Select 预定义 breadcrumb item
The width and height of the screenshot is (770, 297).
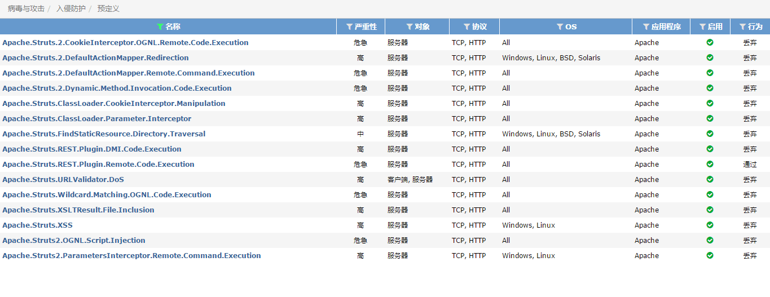click(108, 8)
